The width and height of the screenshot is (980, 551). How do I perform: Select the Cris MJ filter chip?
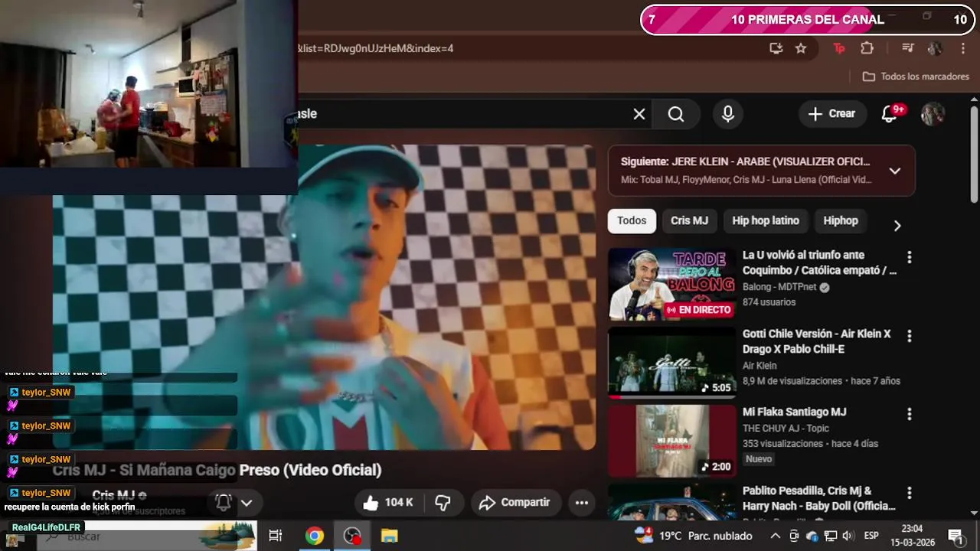689,220
